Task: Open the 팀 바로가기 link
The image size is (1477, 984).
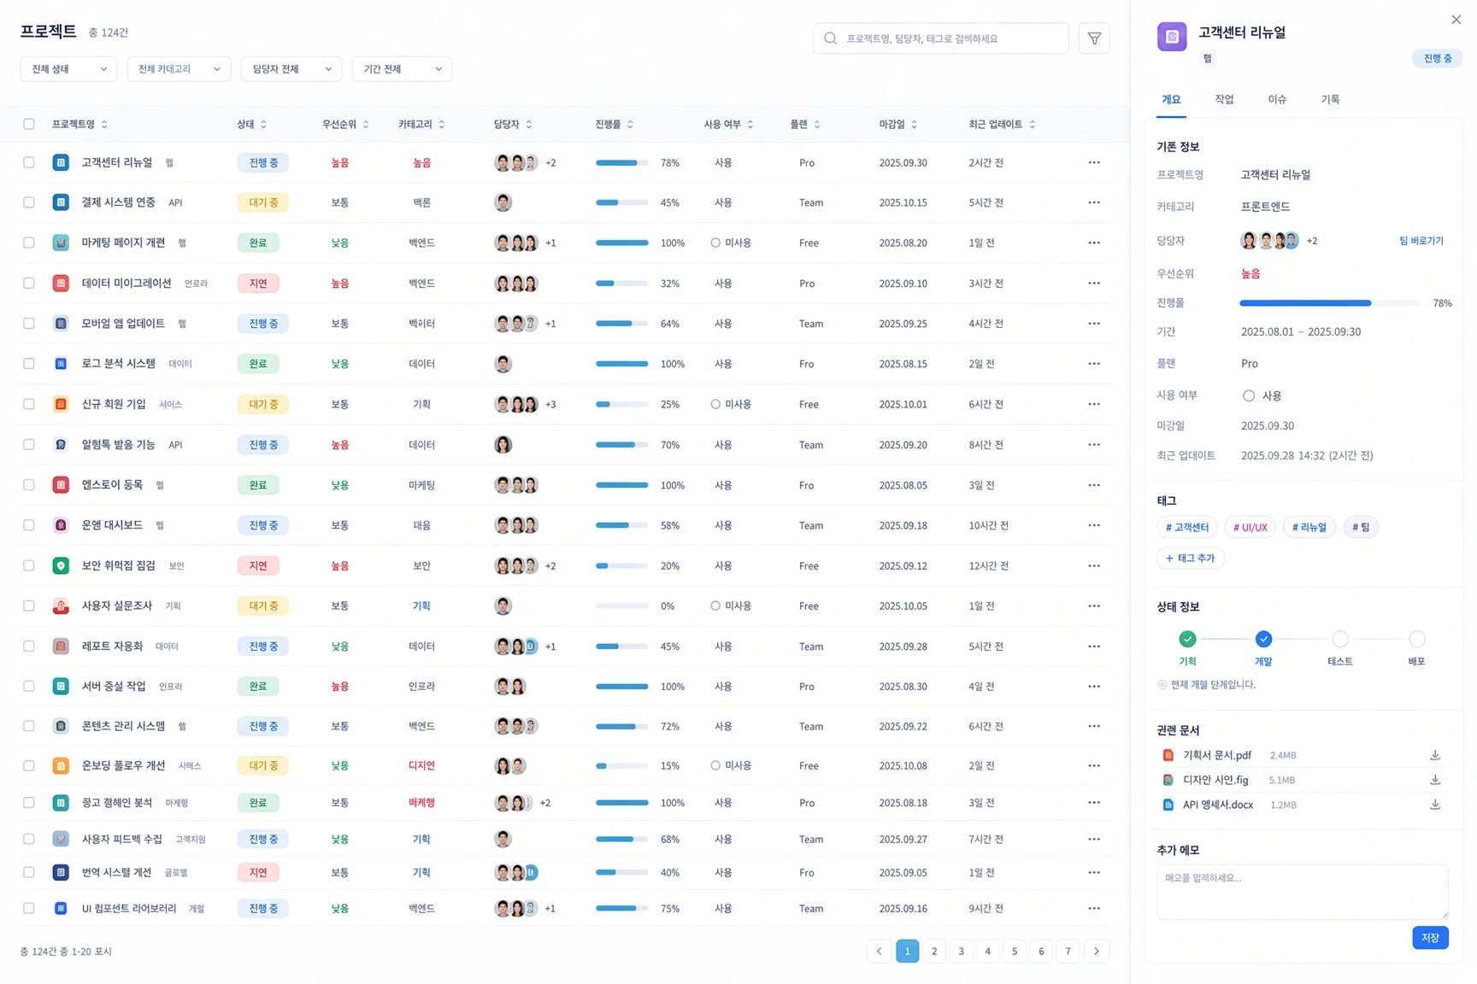Action: [1421, 241]
